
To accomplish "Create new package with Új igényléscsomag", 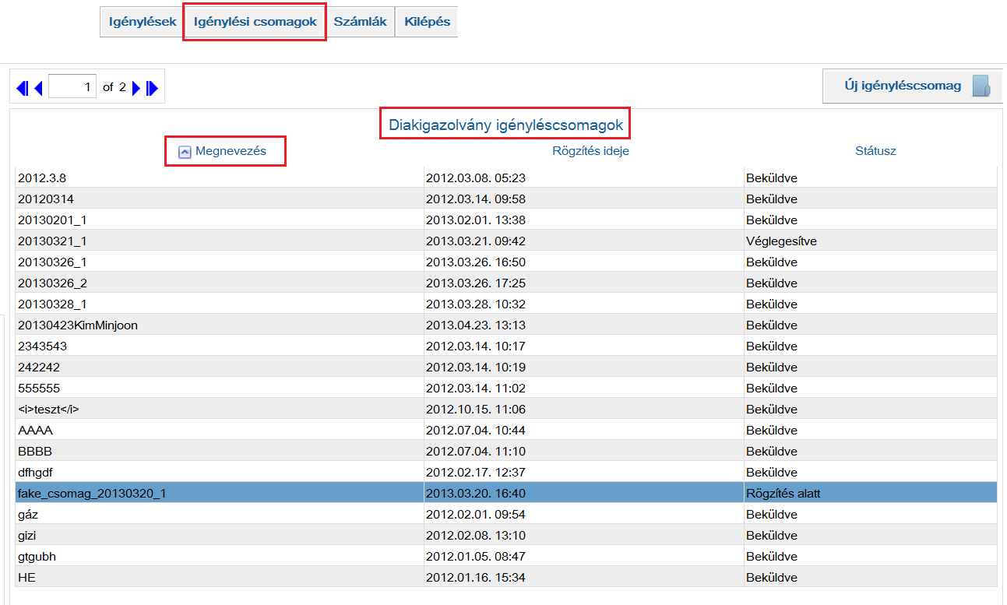I will pos(913,86).
